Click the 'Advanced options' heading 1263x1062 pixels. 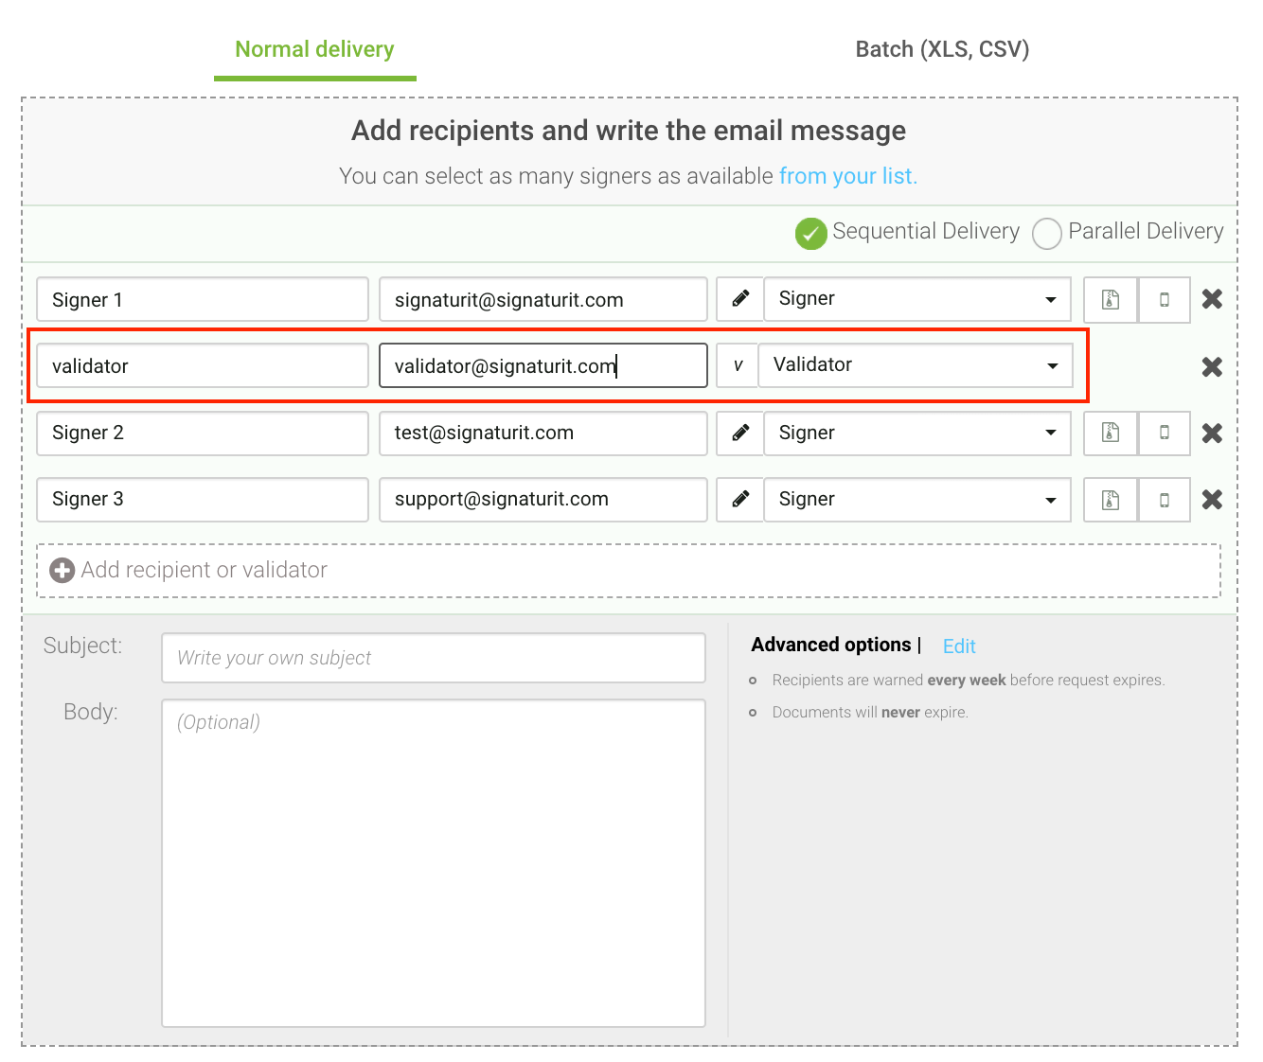point(831,645)
